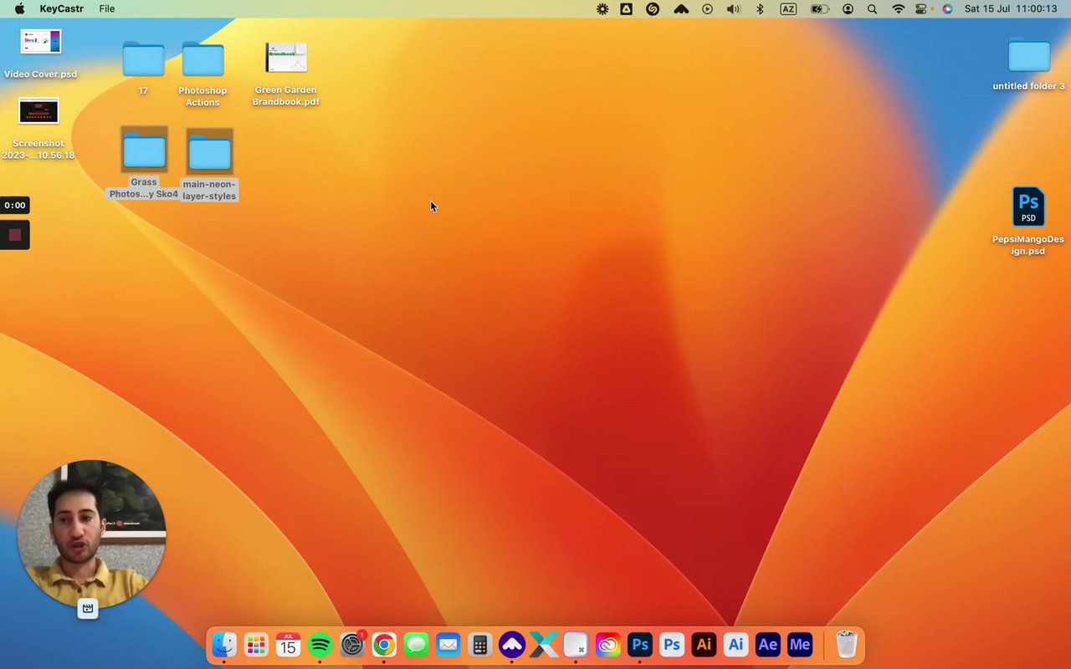Open the KeyCastr application menu

(x=62, y=9)
